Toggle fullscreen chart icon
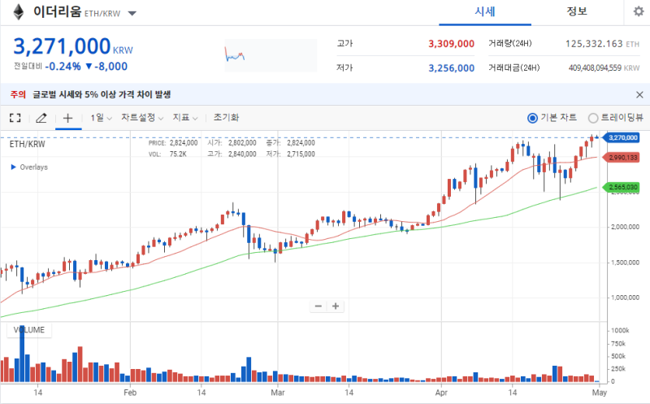650x404 pixels. pos(15,118)
